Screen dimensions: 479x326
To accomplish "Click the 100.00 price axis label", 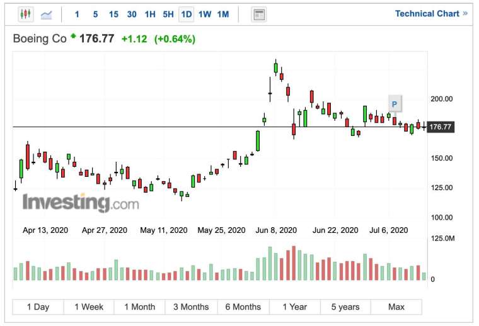I will click(x=442, y=217).
